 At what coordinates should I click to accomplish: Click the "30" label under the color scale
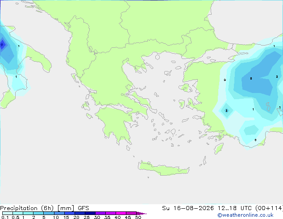tap(97, 217)
